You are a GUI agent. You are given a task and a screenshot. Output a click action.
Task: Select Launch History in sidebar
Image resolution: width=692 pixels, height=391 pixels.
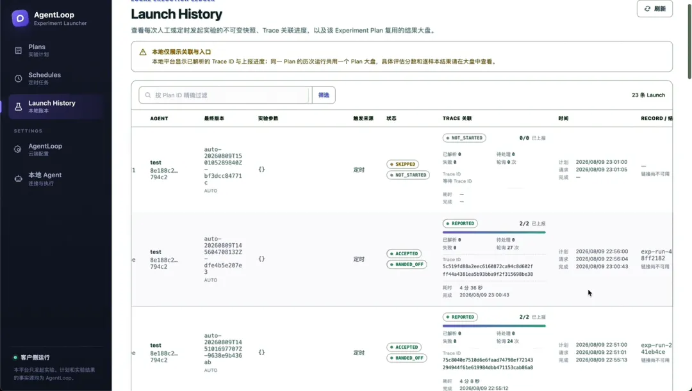[x=56, y=106]
